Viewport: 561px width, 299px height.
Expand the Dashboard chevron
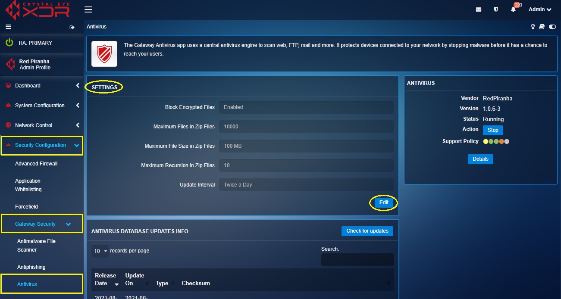(x=78, y=86)
